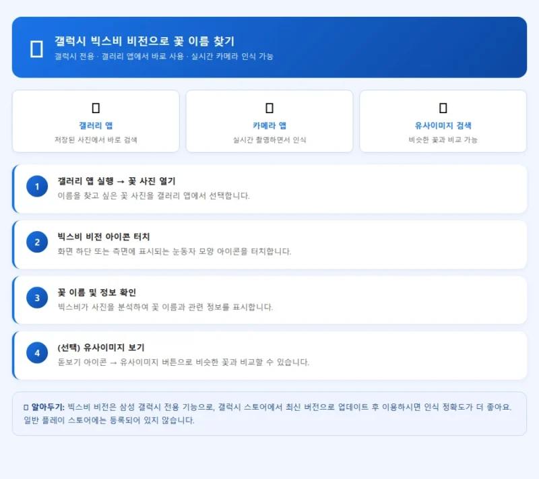Open the step titled 꽃 이름 및 정보 확인
This screenshot has height=479, width=539.
[97, 292]
